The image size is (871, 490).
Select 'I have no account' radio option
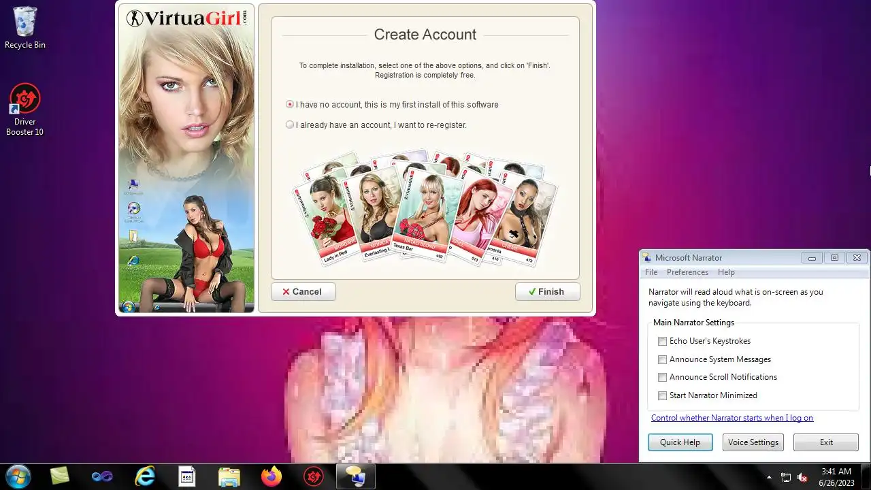[x=290, y=105]
